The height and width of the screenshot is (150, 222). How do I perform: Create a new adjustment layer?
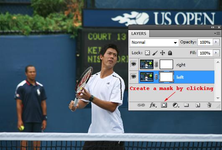176,105
